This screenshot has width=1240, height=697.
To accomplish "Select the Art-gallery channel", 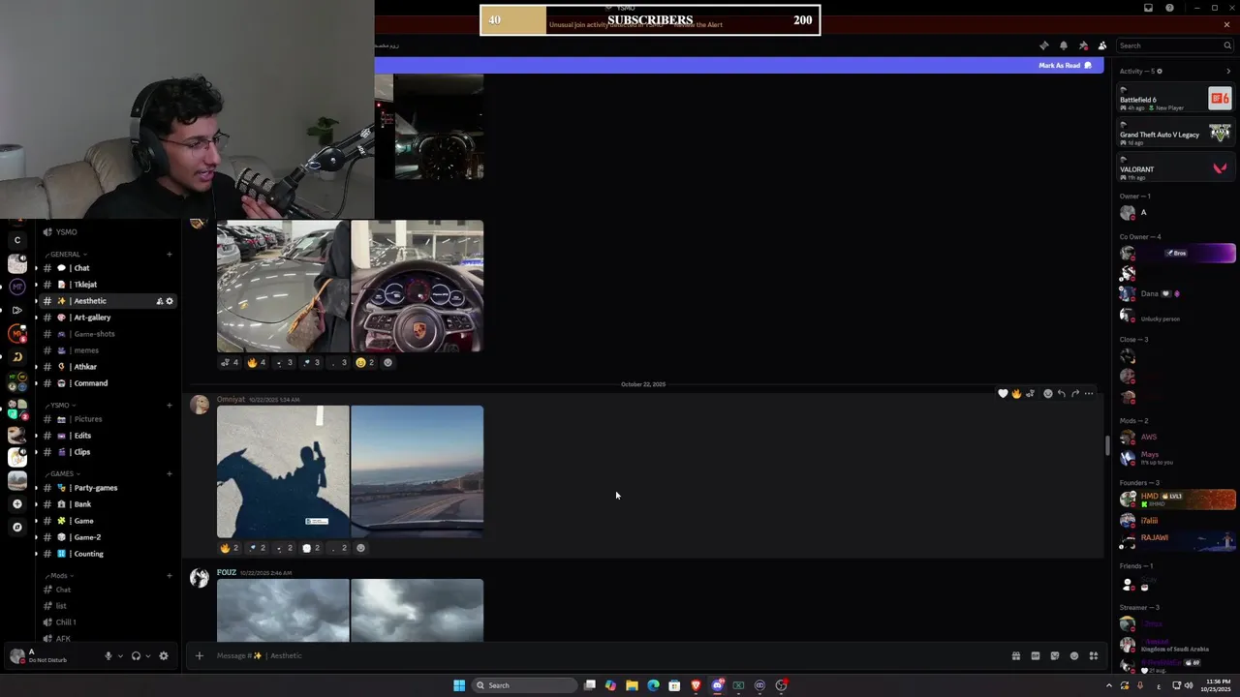I will click(x=107, y=318).
